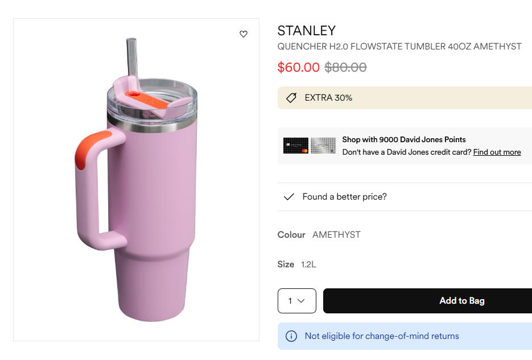The image size is (532, 360).
Task: Click the EXTRA 30% promotion banner text
Action: click(x=328, y=98)
